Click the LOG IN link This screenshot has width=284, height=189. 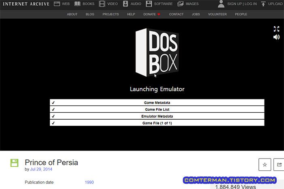250,4
